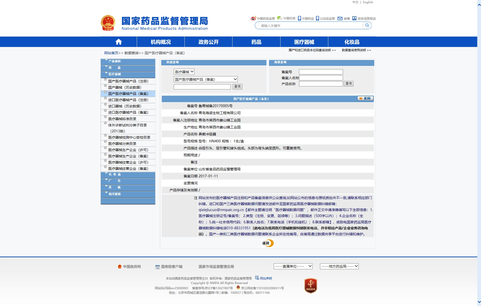
Task: Click the 备案号 input field
Action: point(321,72)
